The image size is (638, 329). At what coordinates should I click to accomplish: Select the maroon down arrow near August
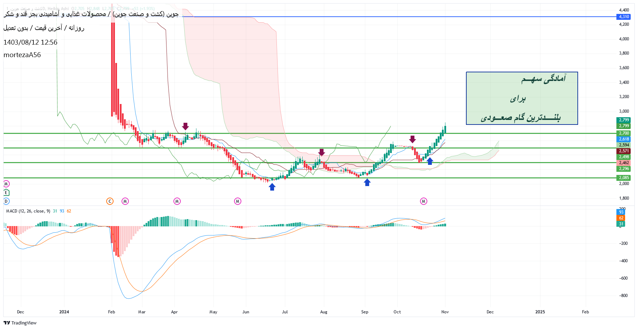(x=321, y=152)
